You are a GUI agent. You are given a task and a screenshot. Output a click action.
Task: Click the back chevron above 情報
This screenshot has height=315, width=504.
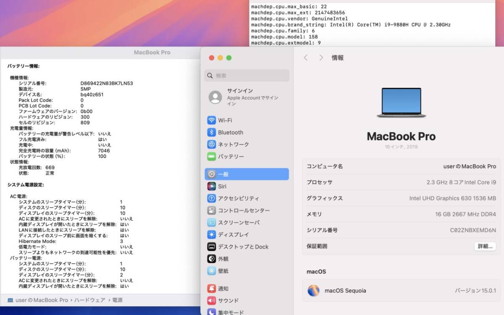click(306, 58)
